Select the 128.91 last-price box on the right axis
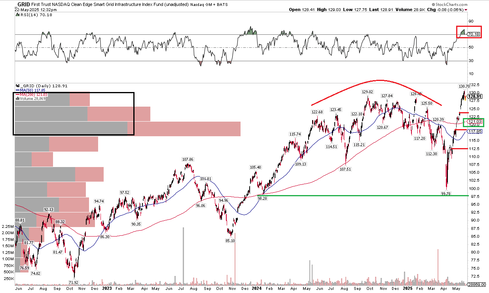The height and width of the screenshot is (293, 489). [x=473, y=96]
